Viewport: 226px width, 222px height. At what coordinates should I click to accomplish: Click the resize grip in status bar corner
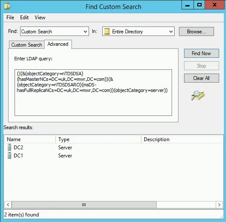(221, 216)
